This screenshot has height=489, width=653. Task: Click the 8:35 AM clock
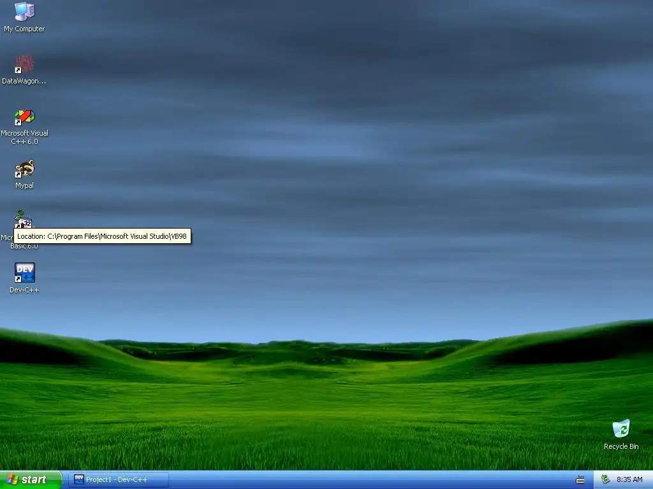pos(629,479)
